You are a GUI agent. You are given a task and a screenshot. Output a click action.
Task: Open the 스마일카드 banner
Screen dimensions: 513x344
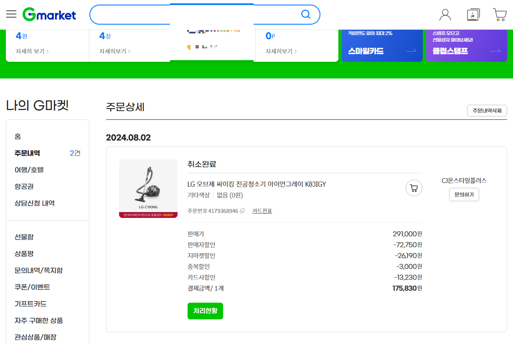coord(382,46)
